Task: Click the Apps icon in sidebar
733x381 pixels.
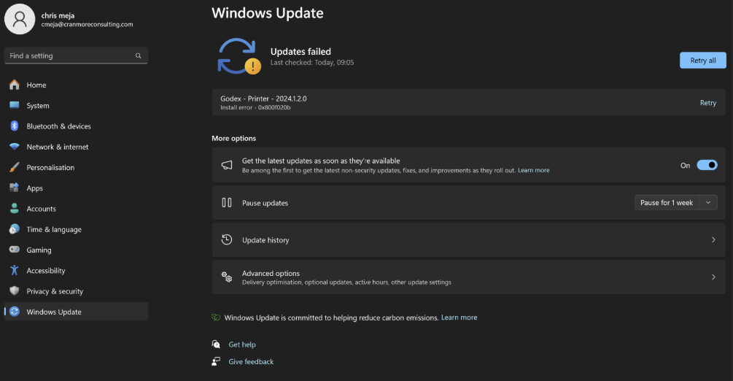Action: click(x=15, y=188)
